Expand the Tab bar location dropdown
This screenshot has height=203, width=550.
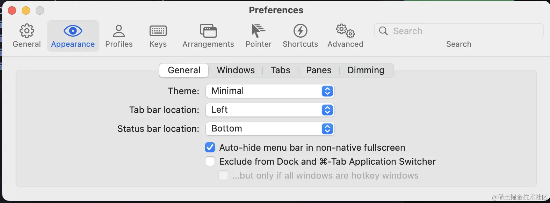(270, 110)
